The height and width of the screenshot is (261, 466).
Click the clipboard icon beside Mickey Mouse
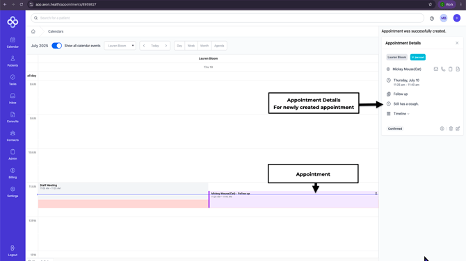[450, 69]
